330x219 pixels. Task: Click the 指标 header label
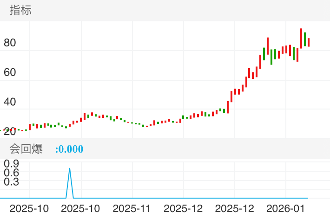tap(21, 10)
